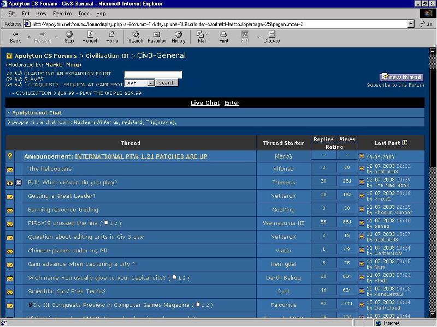The height and width of the screenshot is (327, 437).
Task: Click the Search toolbar icon
Action: (x=135, y=37)
